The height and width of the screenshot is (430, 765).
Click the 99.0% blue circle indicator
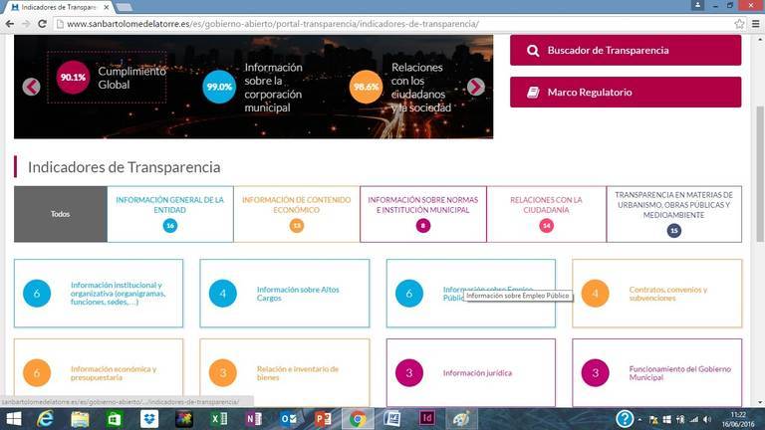219,87
